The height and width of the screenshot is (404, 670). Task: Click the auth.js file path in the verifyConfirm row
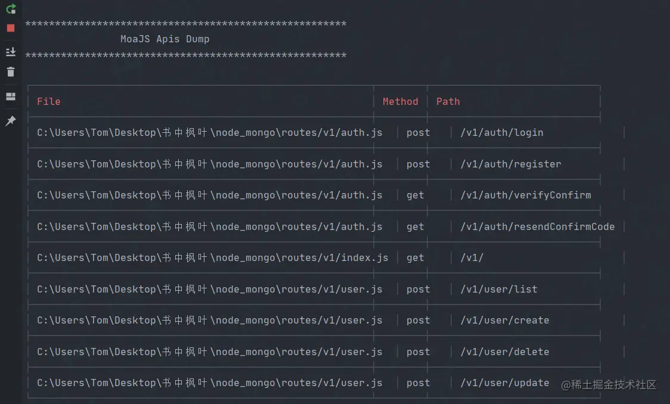pos(209,195)
